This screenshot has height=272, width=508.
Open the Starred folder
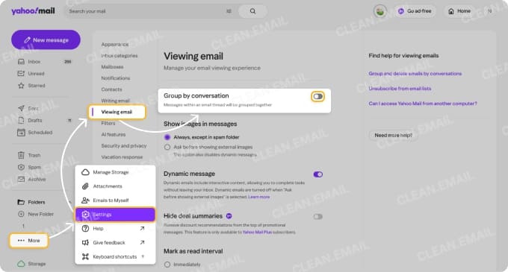point(37,86)
